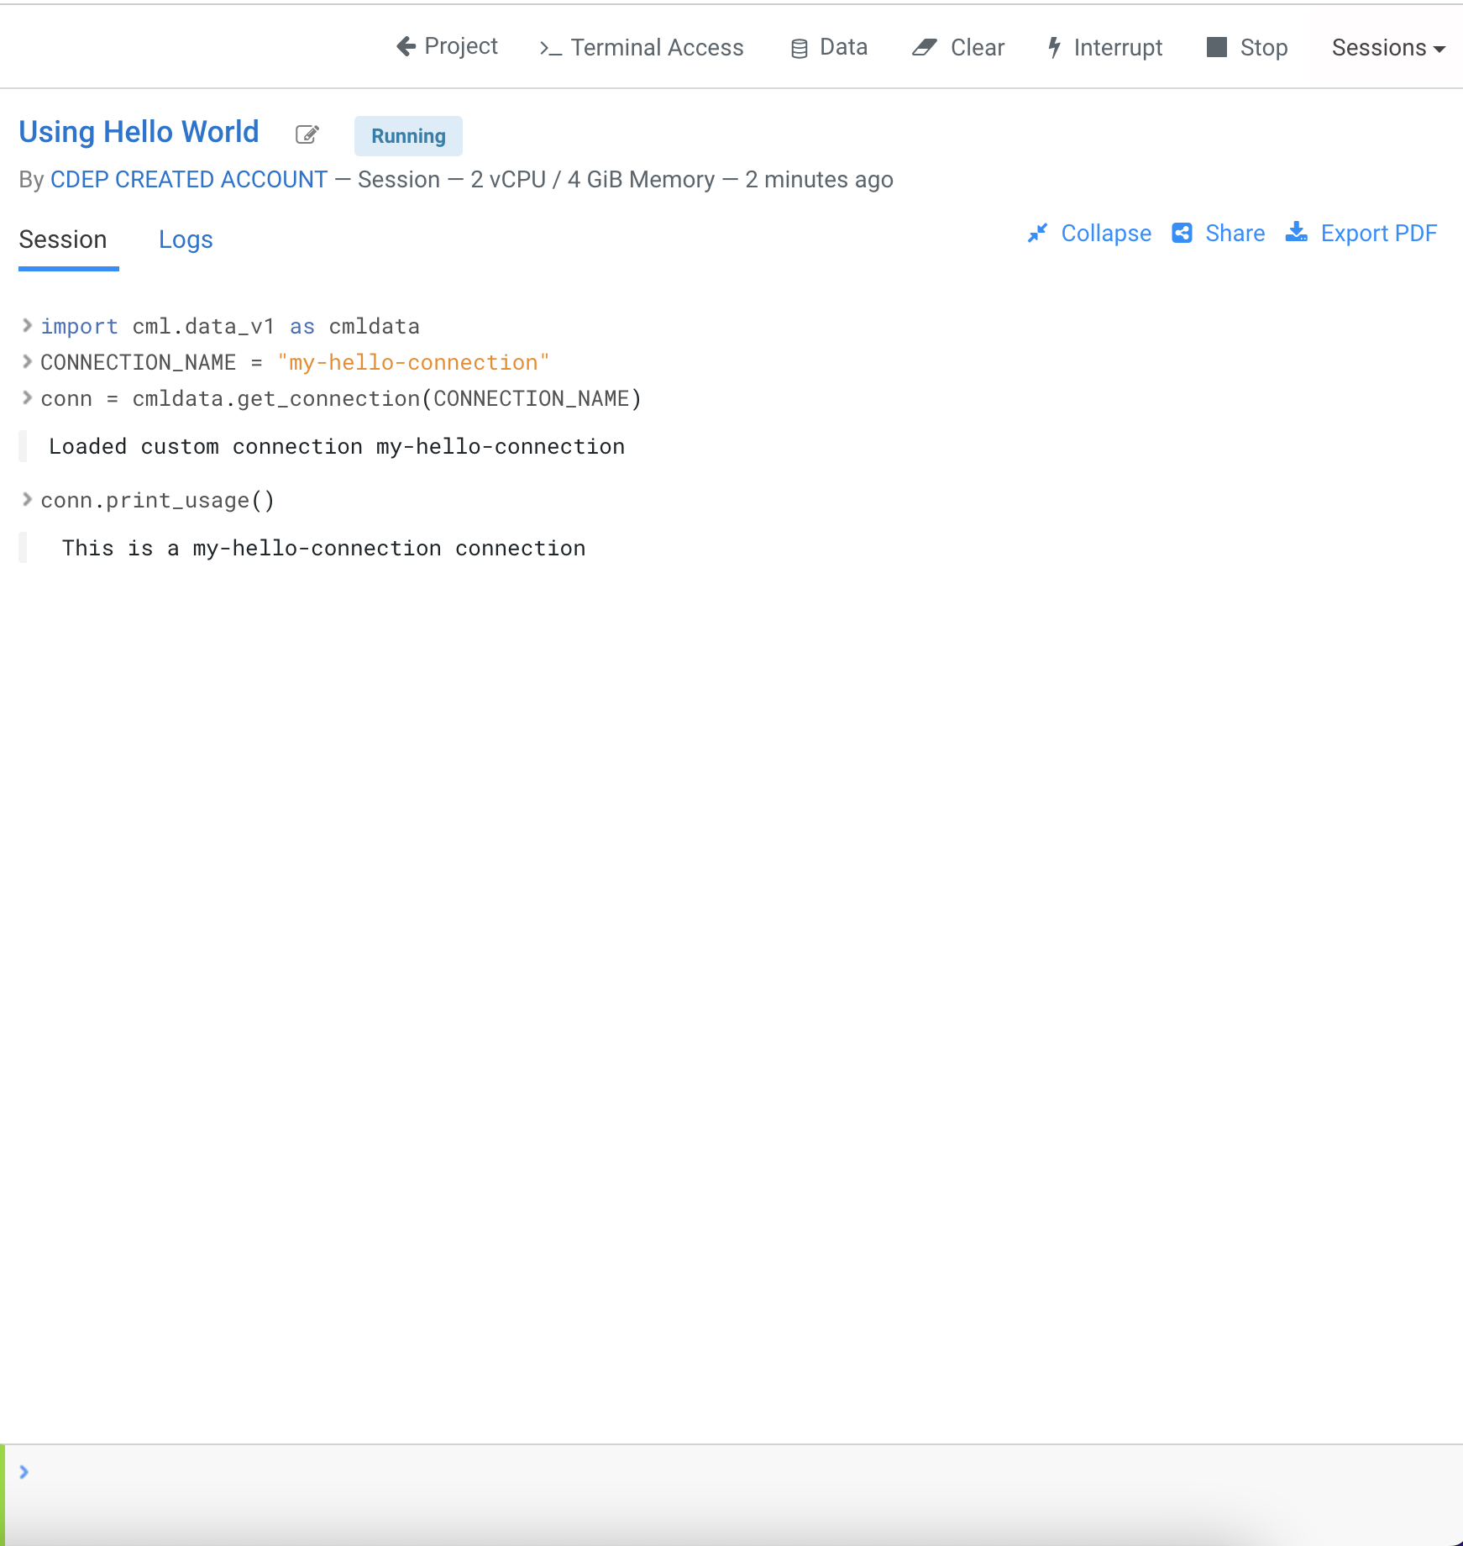Viewport: 1463px width, 1546px height.
Task: Expand the Sessions dropdown menu
Action: pos(1388,48)
